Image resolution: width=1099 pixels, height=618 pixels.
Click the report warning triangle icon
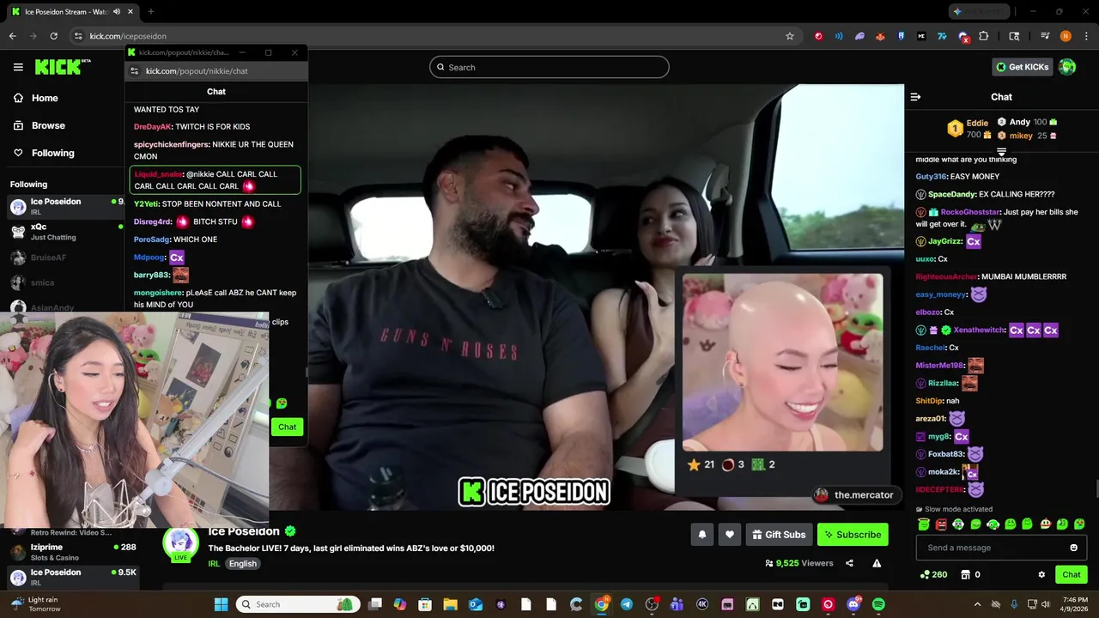pos(877,563)
